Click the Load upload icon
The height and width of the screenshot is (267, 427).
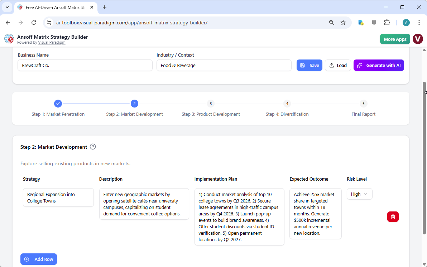tap(331, 65)
